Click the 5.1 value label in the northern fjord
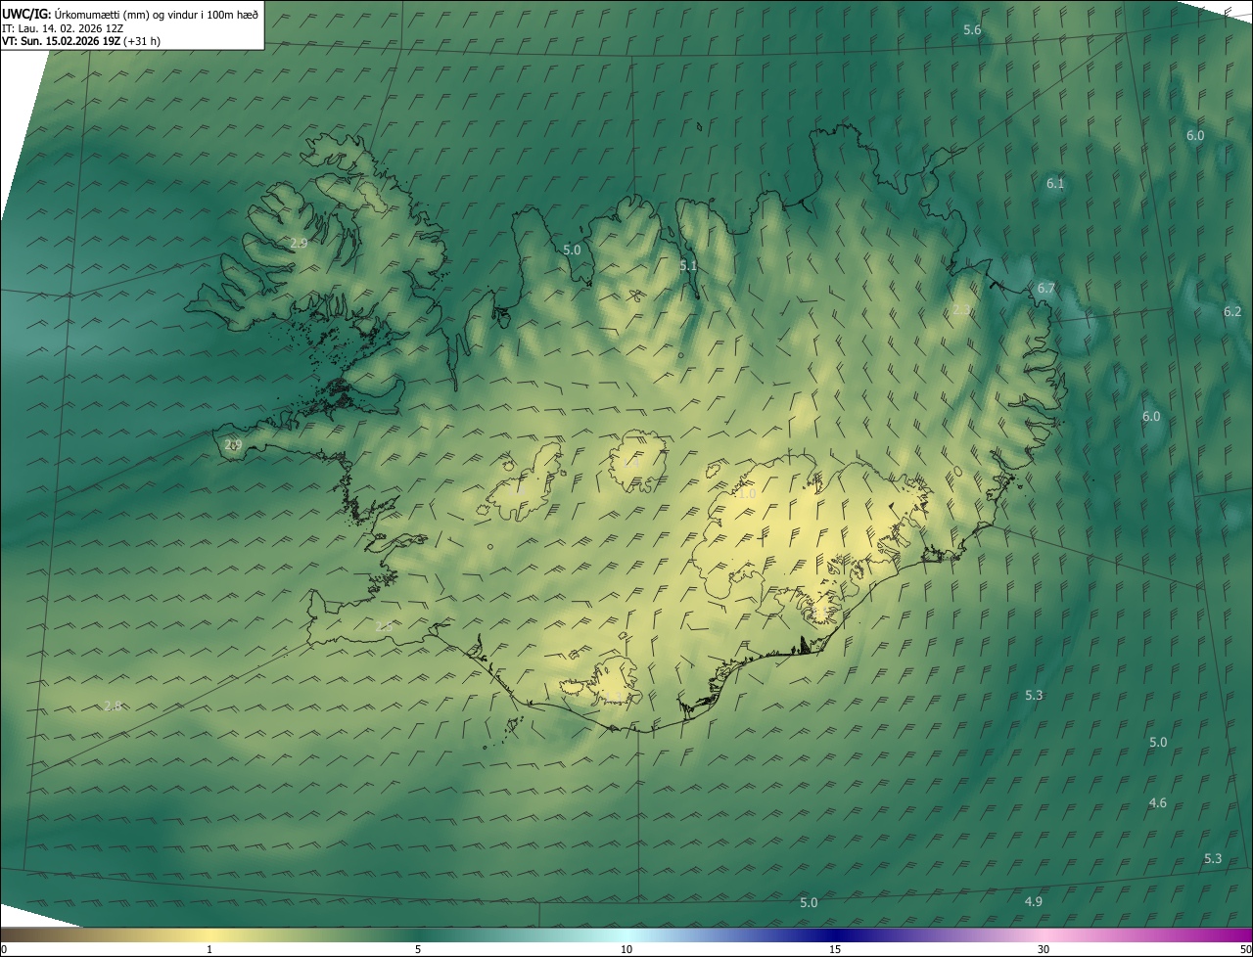This screenshot has width=1253, height=957. 688,265
